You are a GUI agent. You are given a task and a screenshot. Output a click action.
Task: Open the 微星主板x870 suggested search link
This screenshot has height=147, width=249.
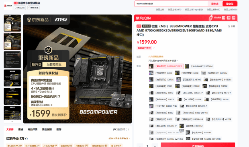[x=175, y=10]
